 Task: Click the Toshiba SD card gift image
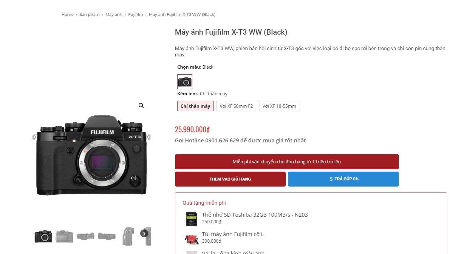(x=191, y=219)
